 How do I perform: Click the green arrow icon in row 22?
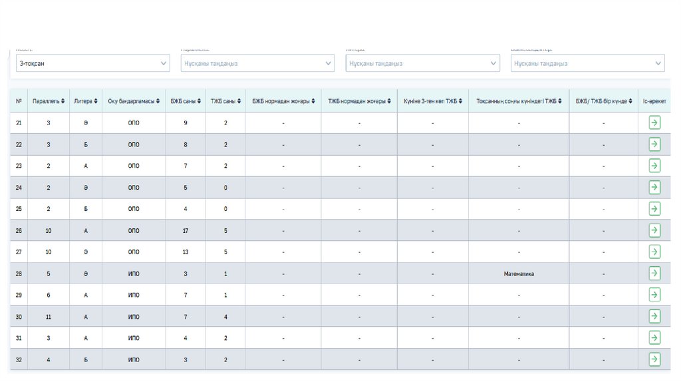654,144
